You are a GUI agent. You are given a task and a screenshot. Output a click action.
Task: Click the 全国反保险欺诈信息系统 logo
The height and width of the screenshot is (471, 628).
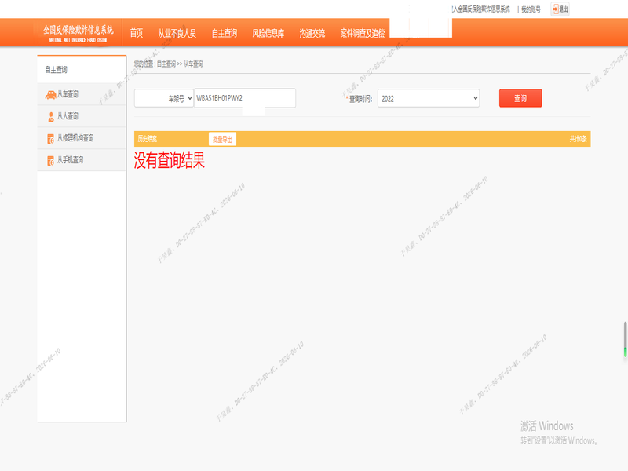point(78,33)
